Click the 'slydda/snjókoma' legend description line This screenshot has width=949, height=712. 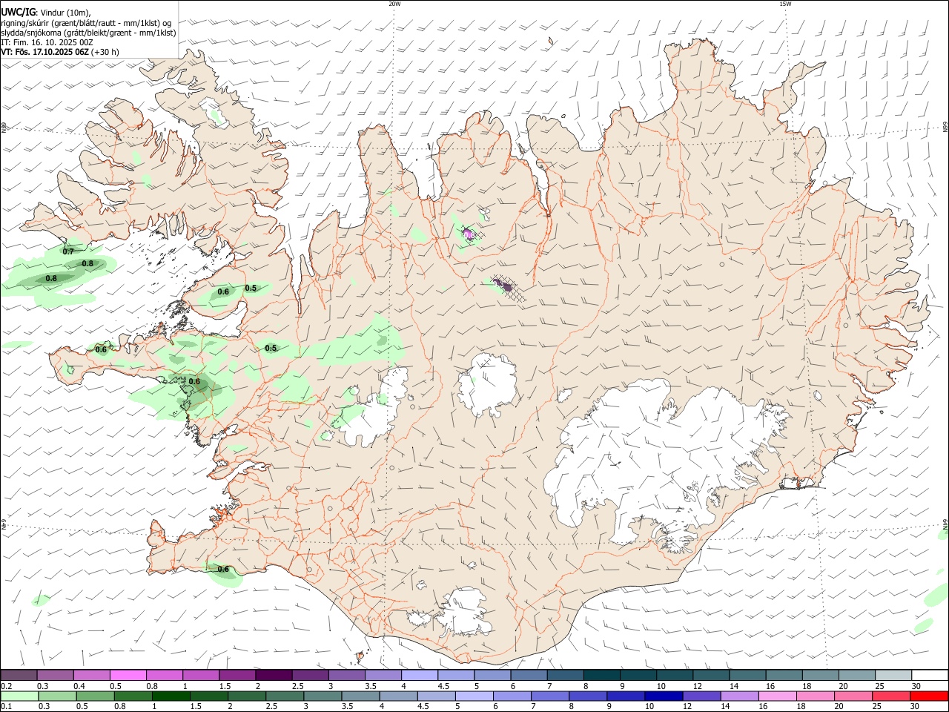88,33
